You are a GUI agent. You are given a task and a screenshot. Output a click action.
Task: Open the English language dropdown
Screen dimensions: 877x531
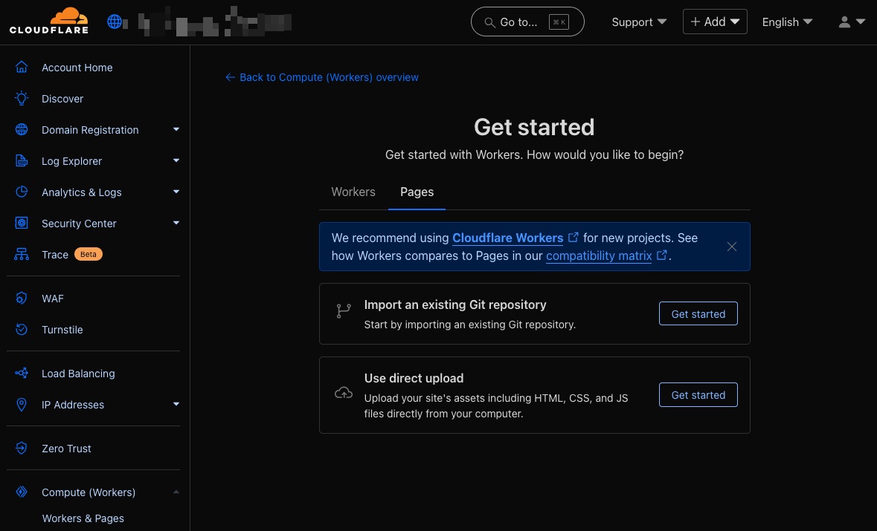point(787,22)
